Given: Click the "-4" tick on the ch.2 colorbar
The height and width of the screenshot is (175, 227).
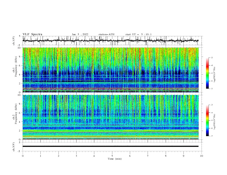Looking at the screenshot, I should [x=211, y=113].
